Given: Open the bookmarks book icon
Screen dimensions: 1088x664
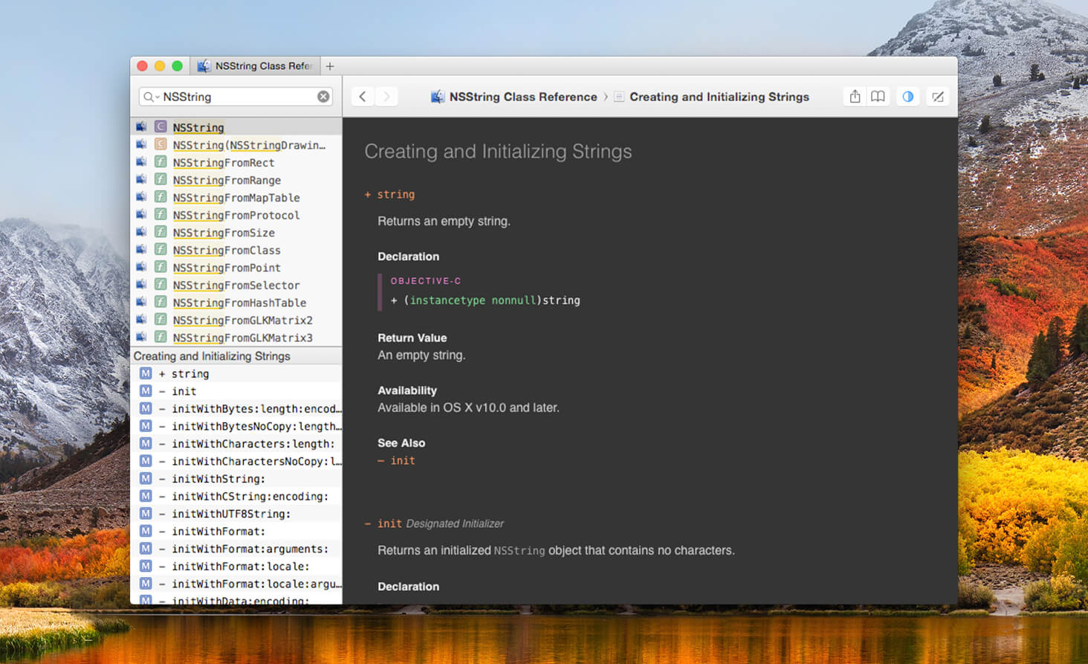Looking at the screenshot, I should click(x=878, y=97).
